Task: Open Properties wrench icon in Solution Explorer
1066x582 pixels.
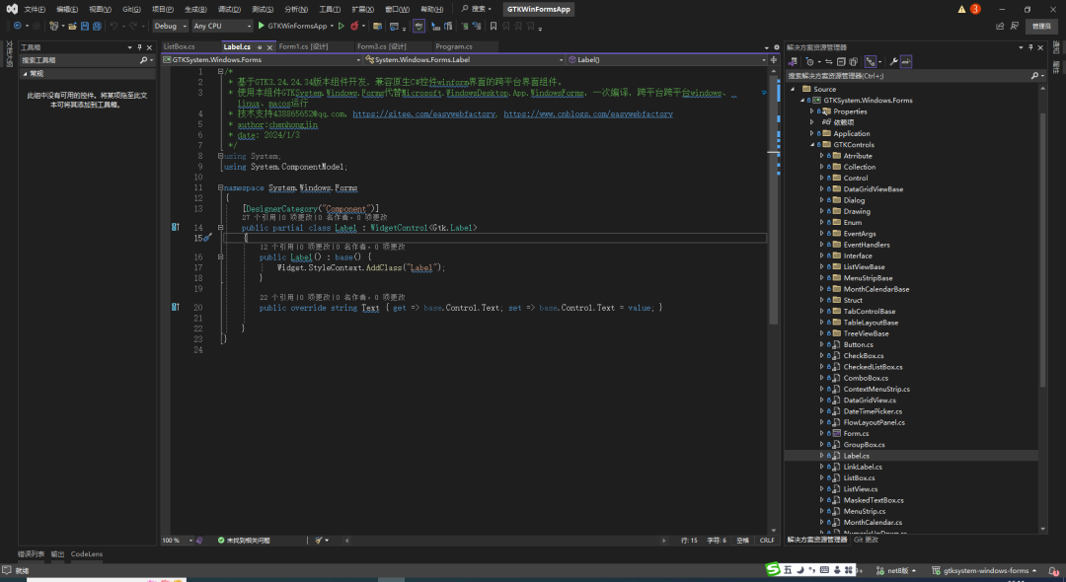Action: pyautogui.click(x=893, y=61)
